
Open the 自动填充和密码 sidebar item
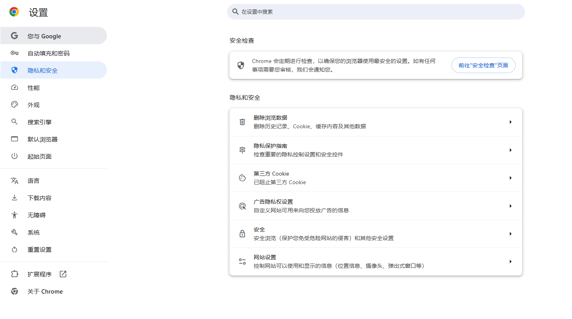pos(54,53)
